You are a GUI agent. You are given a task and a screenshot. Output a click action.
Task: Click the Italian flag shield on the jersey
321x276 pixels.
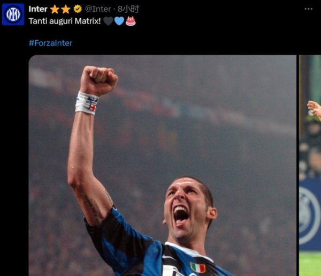coord(197,267)
